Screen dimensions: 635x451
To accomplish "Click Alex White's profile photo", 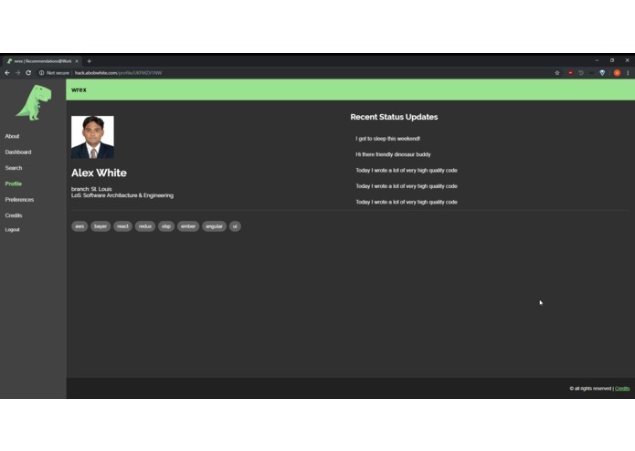I will (x=92, y=137).
